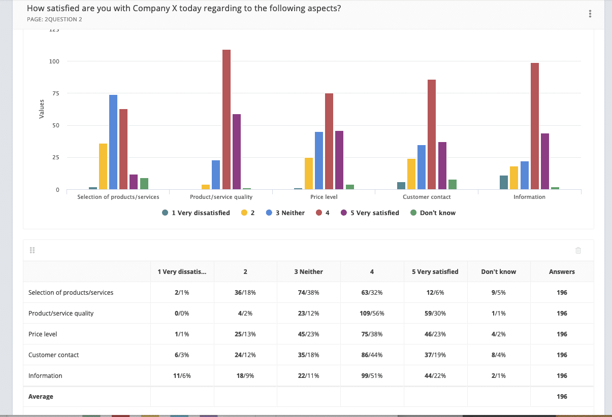Click the question title text
This screenshot has height=417, width=612.
(x=184, y=8)
